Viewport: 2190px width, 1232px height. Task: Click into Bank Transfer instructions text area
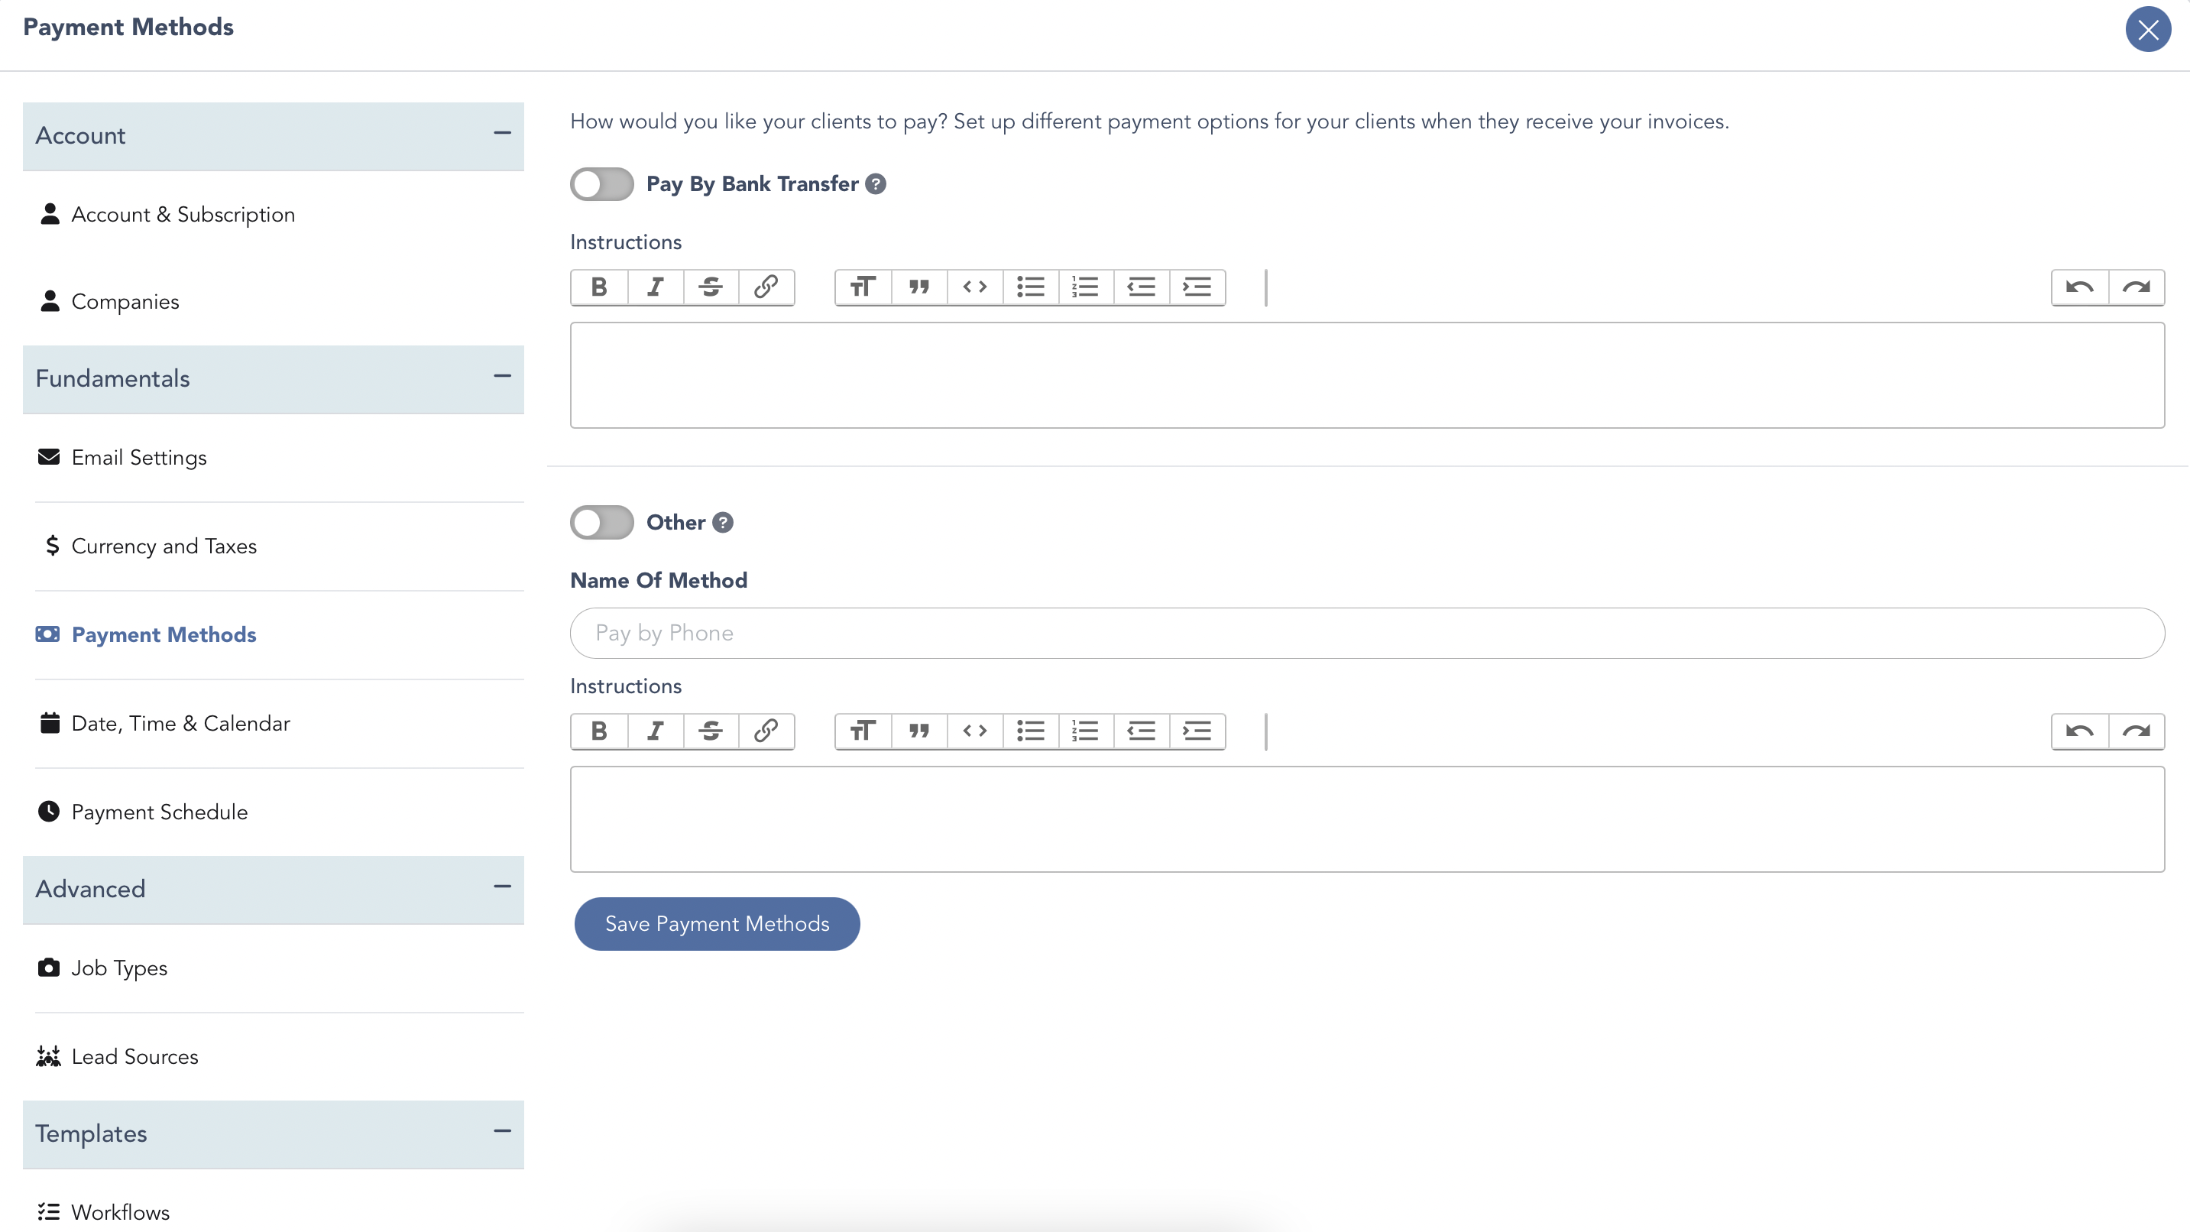(x=1367, y=375)
